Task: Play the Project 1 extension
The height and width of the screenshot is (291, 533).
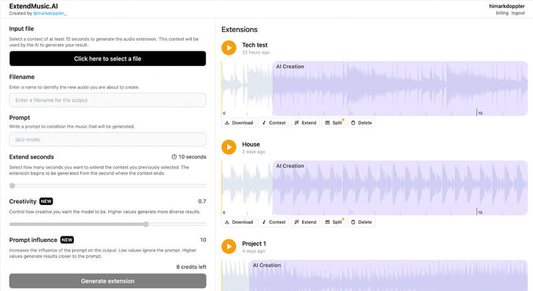Action: (x=229, y=246)
